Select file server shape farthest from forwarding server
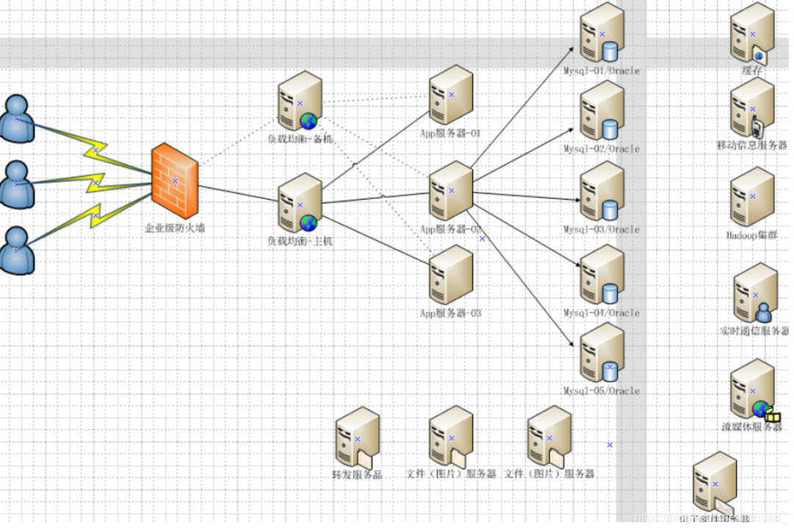The image size is (794, 531). (x=549, y=436)
